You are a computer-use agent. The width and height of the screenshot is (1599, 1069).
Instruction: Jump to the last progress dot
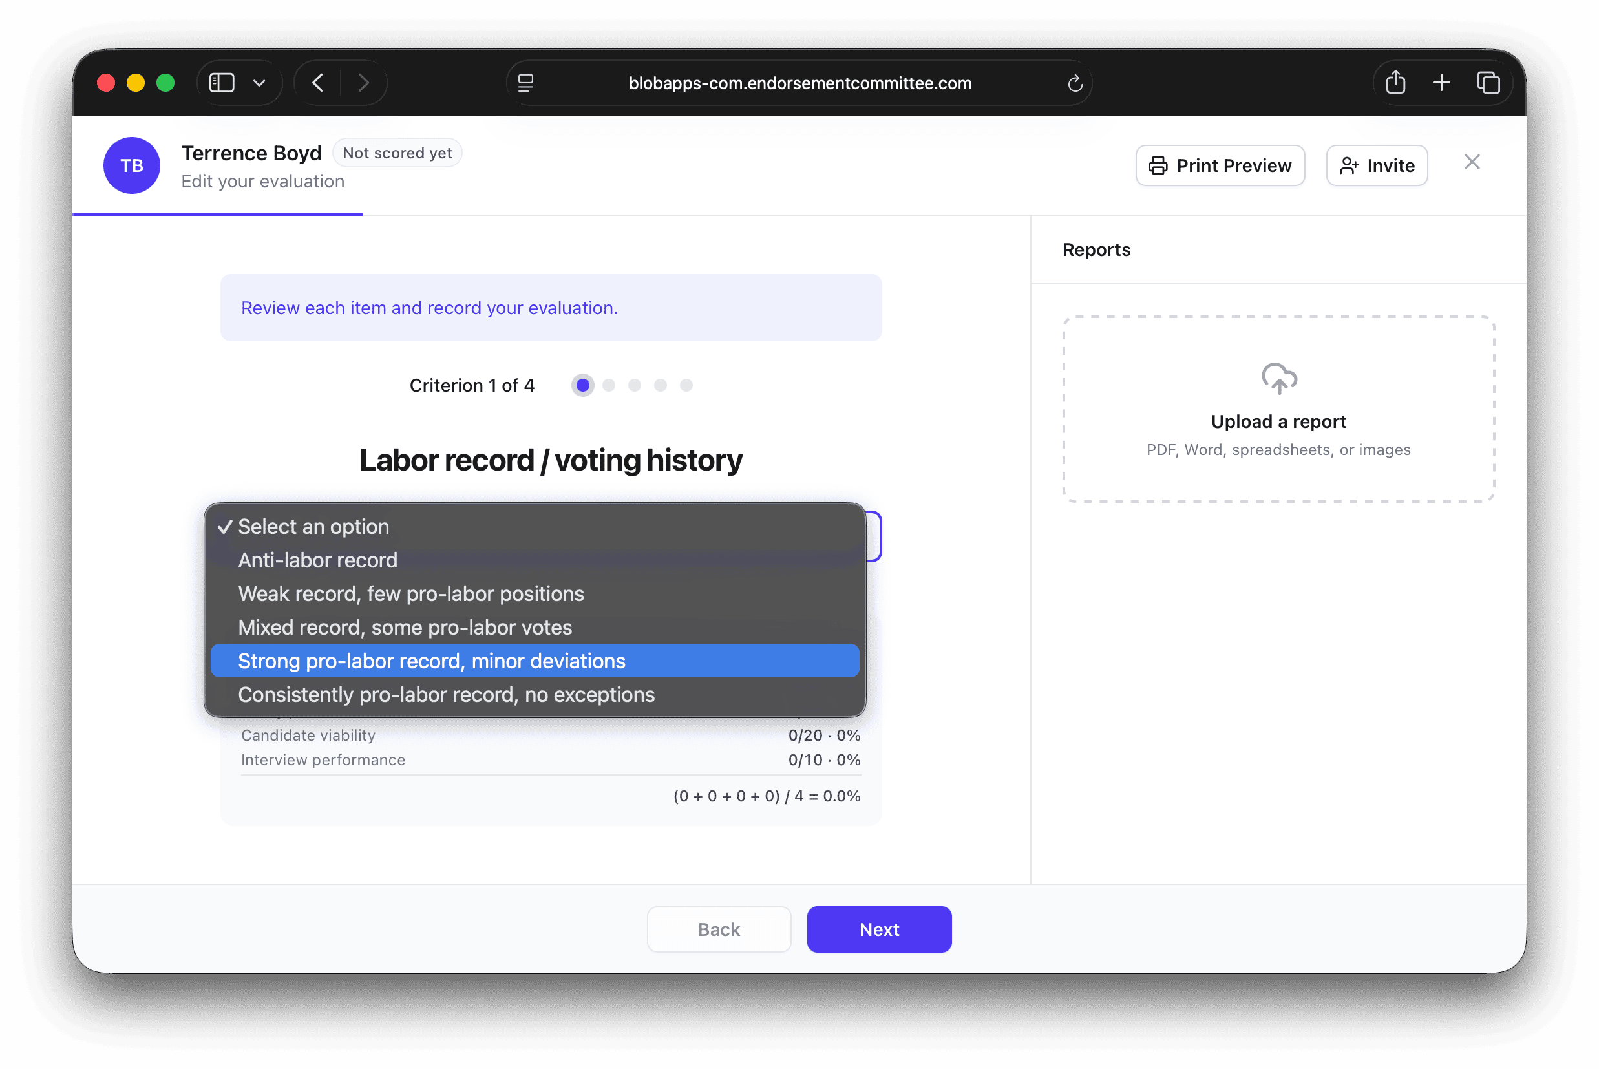click(x=686, y=385)
